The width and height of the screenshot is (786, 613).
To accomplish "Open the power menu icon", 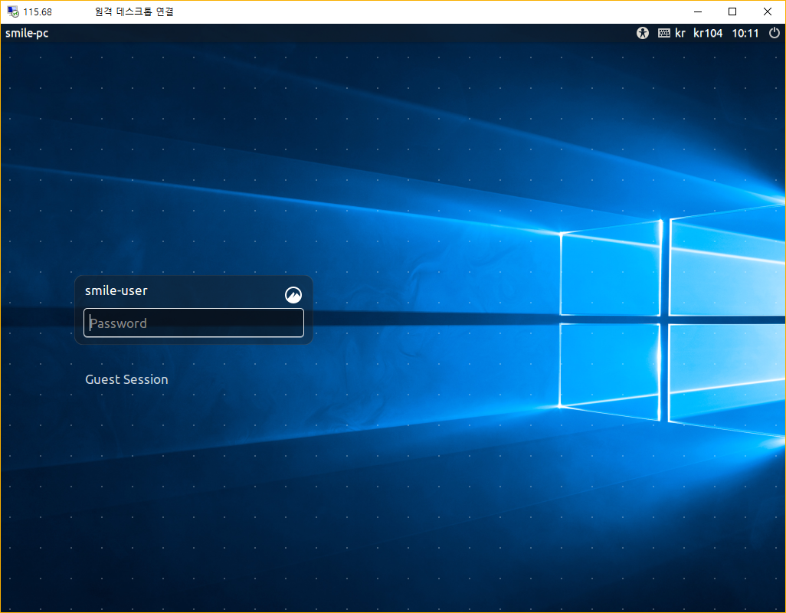I will [x=775, y=33].
